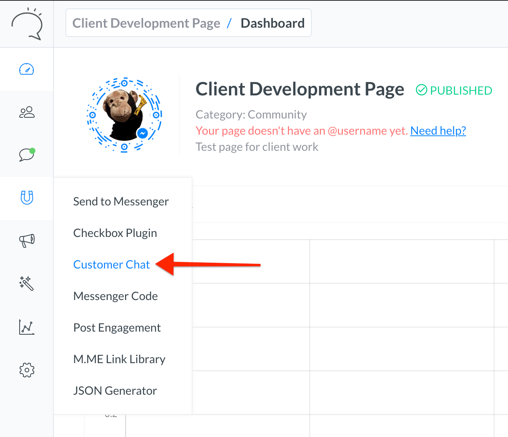Open the Automation magic wand icon
Image resolution: width=508 pixels, height=437 pixels.
tap(27, 284)
